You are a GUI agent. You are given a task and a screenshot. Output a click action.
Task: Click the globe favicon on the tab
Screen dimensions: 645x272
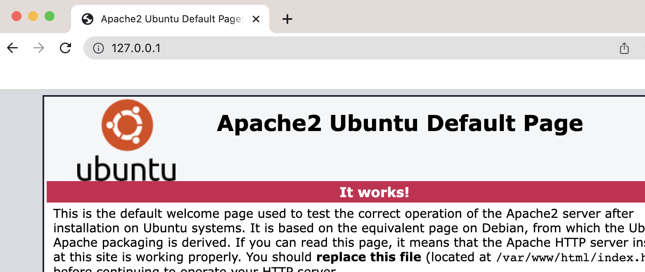(x=88, y=19)
